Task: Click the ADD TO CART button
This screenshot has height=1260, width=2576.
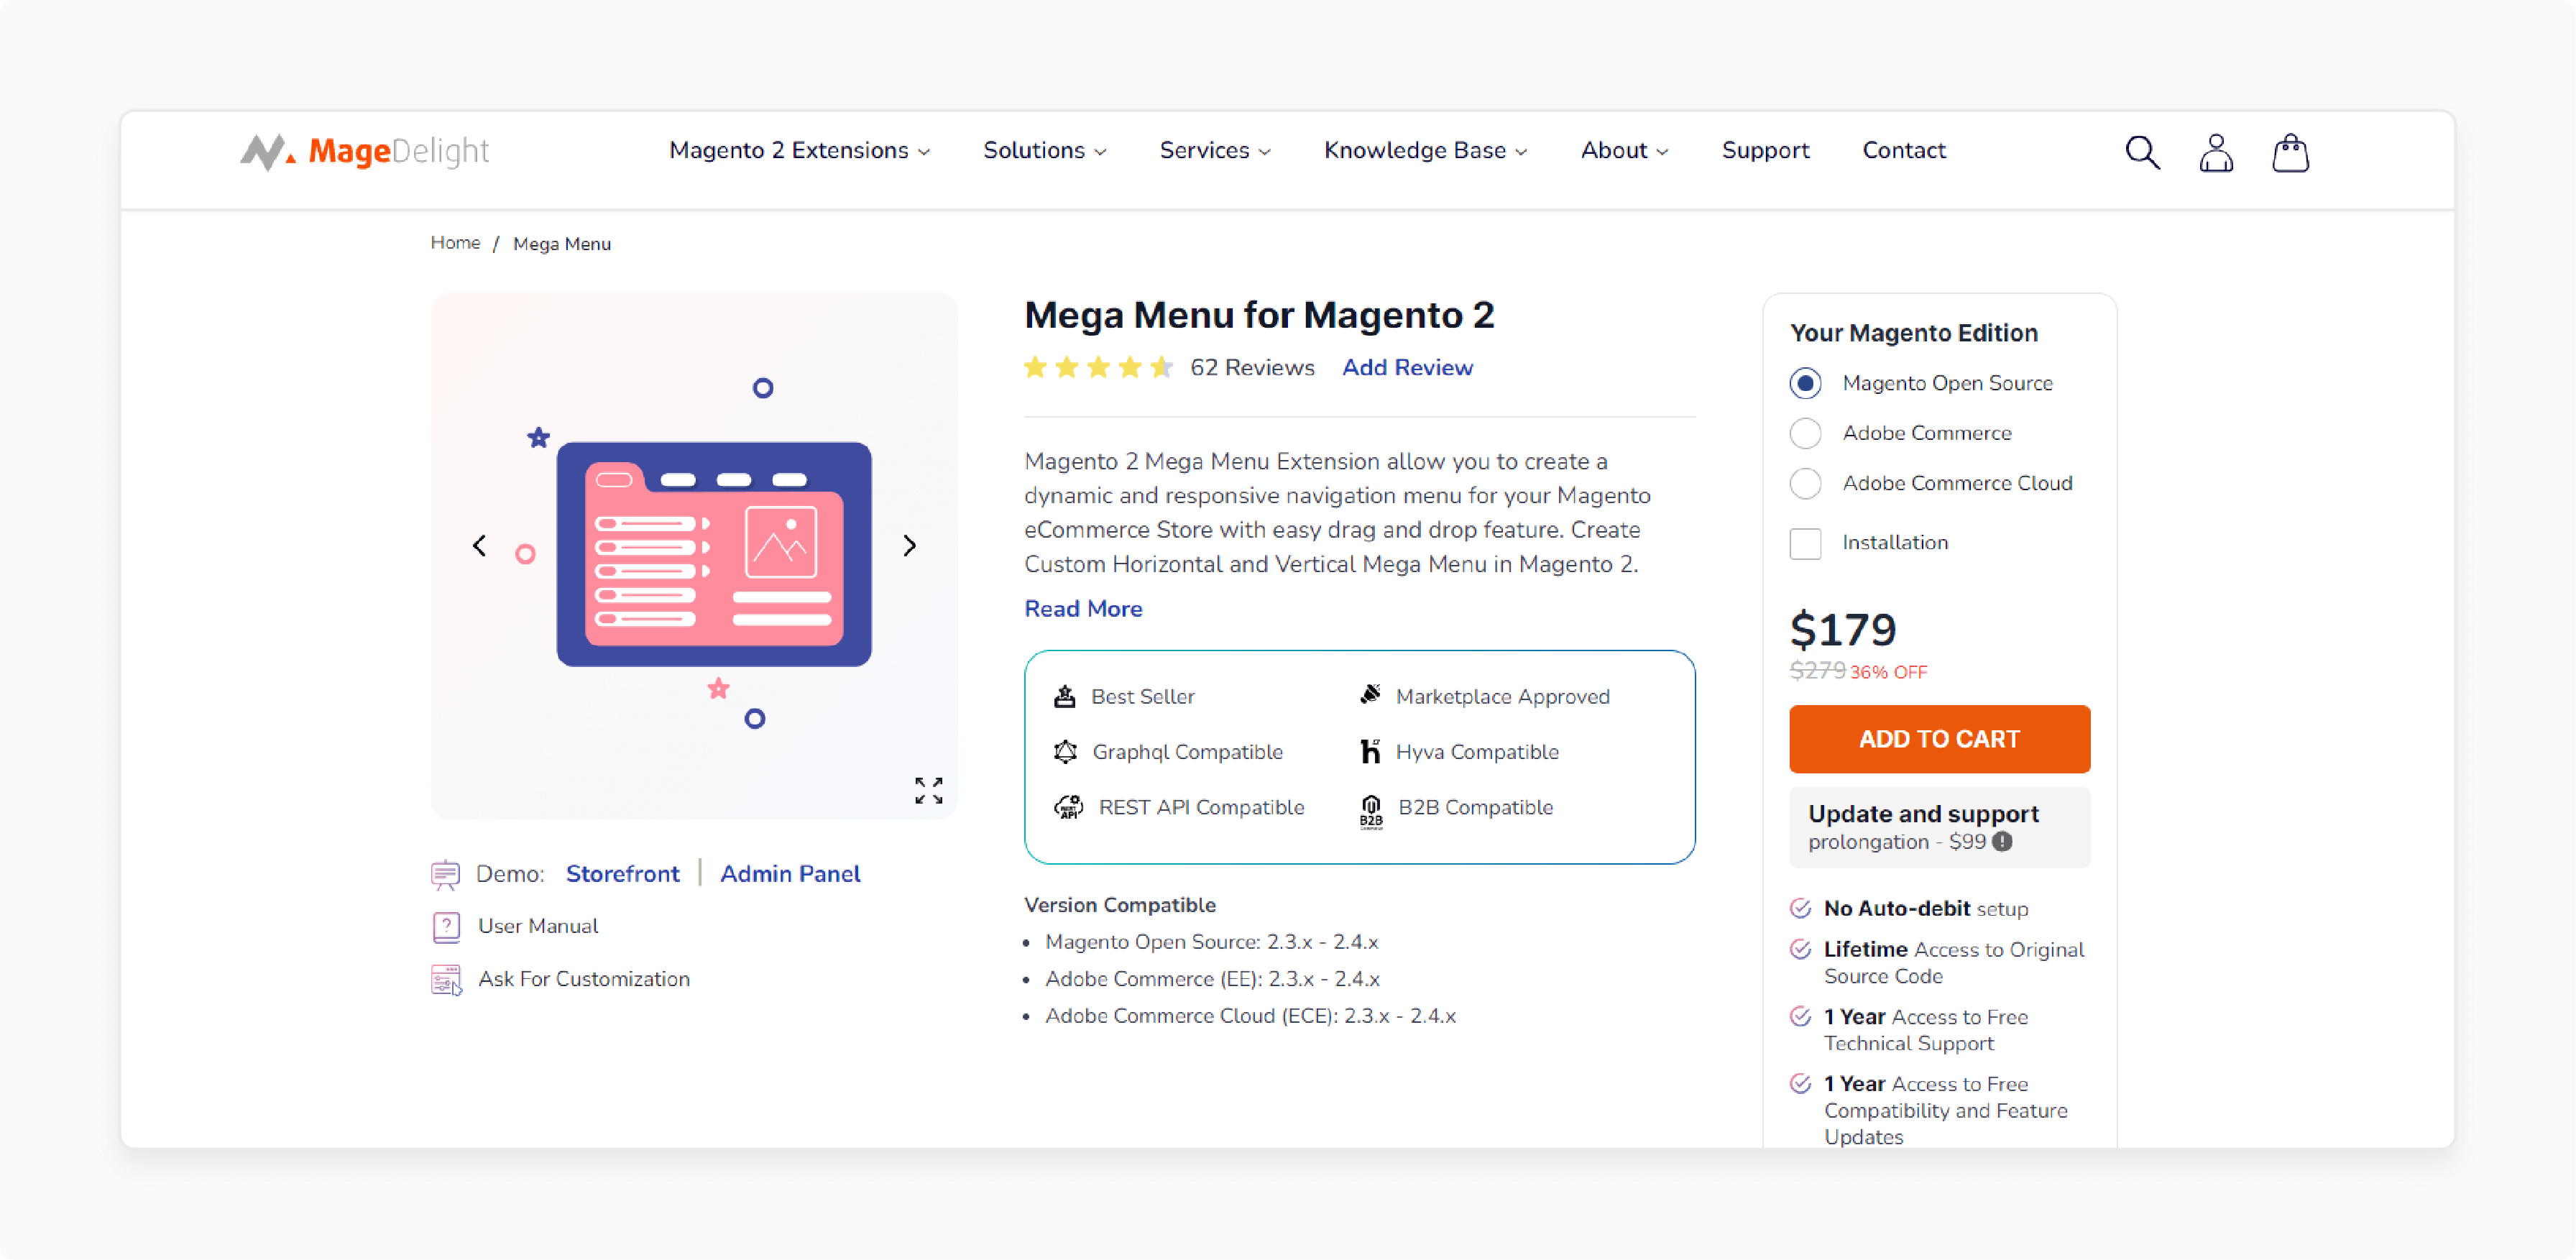Action: coord(1939,739)
